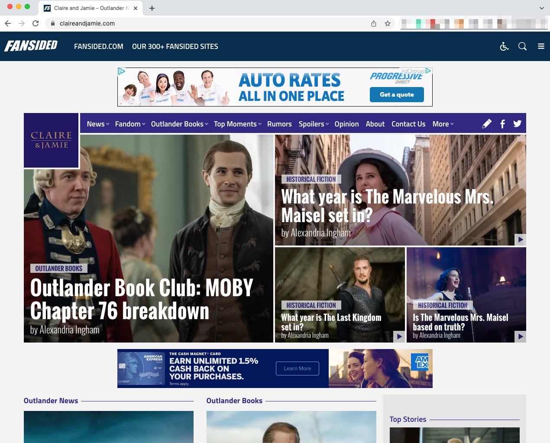550x443 pixels.
Task: Bookmark page with the star icon
Action: (388, 23)
